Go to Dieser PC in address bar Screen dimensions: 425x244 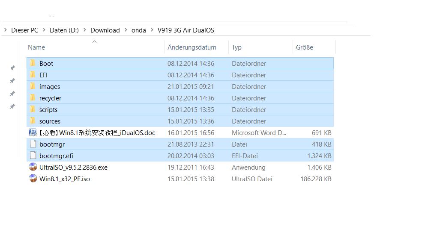click(x=25, y=30)
